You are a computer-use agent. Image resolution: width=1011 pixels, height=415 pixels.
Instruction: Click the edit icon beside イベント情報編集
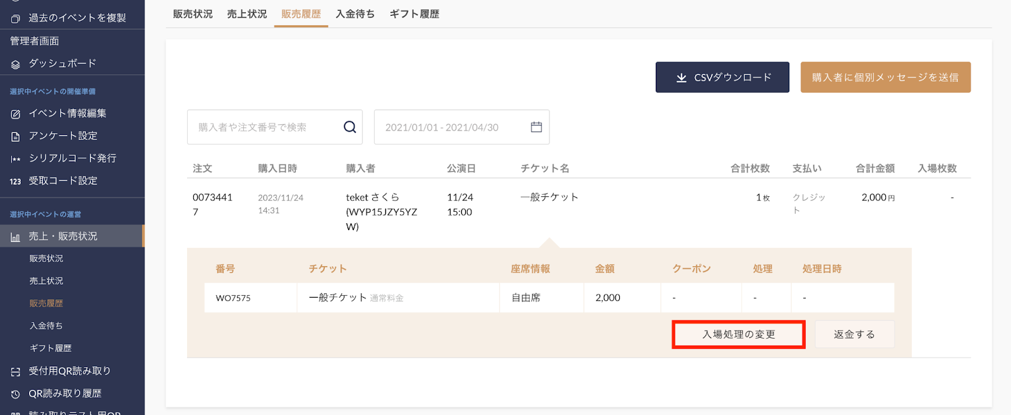tap(16, 114)
